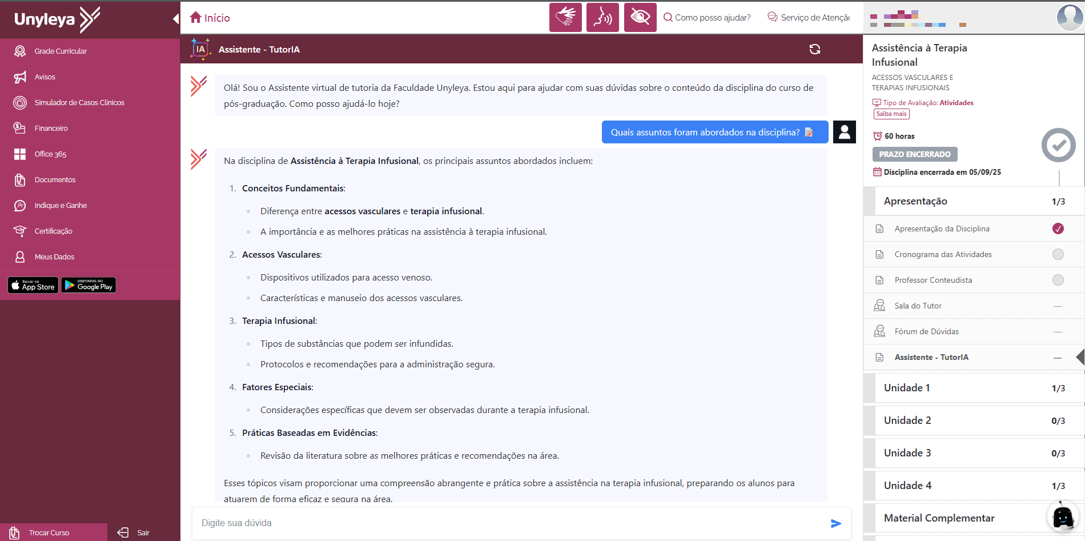This screenshot has height=541, width=1085.
Task: Expand the Unidade 1 section
Action: click(974, 388)
